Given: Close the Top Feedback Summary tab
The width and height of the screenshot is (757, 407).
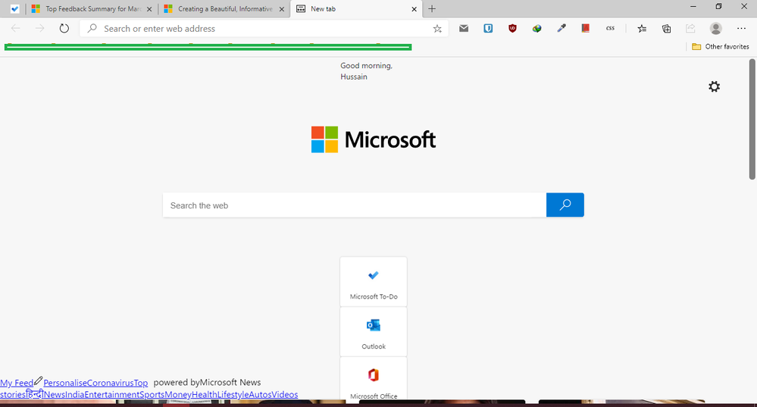Looking at the screenshot, I should pyautogui.click(x=149, y=9).
